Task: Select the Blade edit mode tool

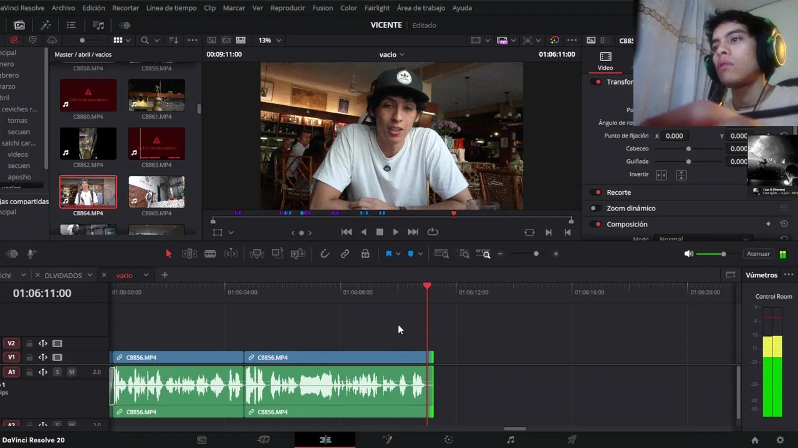Action: (210, 254)
